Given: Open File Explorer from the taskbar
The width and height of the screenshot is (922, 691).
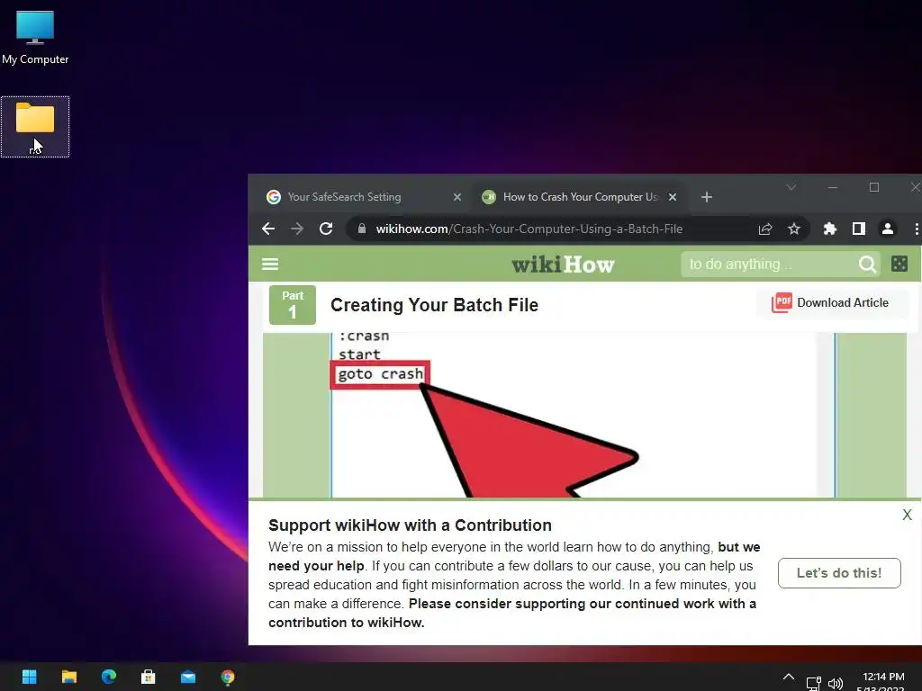Looking at the screenshot, I should pyautogui.click(x=69, y=677).
